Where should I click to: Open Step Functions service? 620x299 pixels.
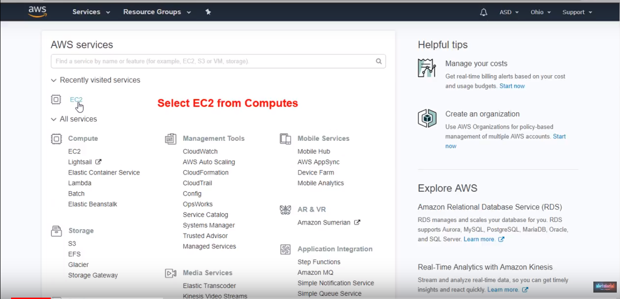coord(319,262)
